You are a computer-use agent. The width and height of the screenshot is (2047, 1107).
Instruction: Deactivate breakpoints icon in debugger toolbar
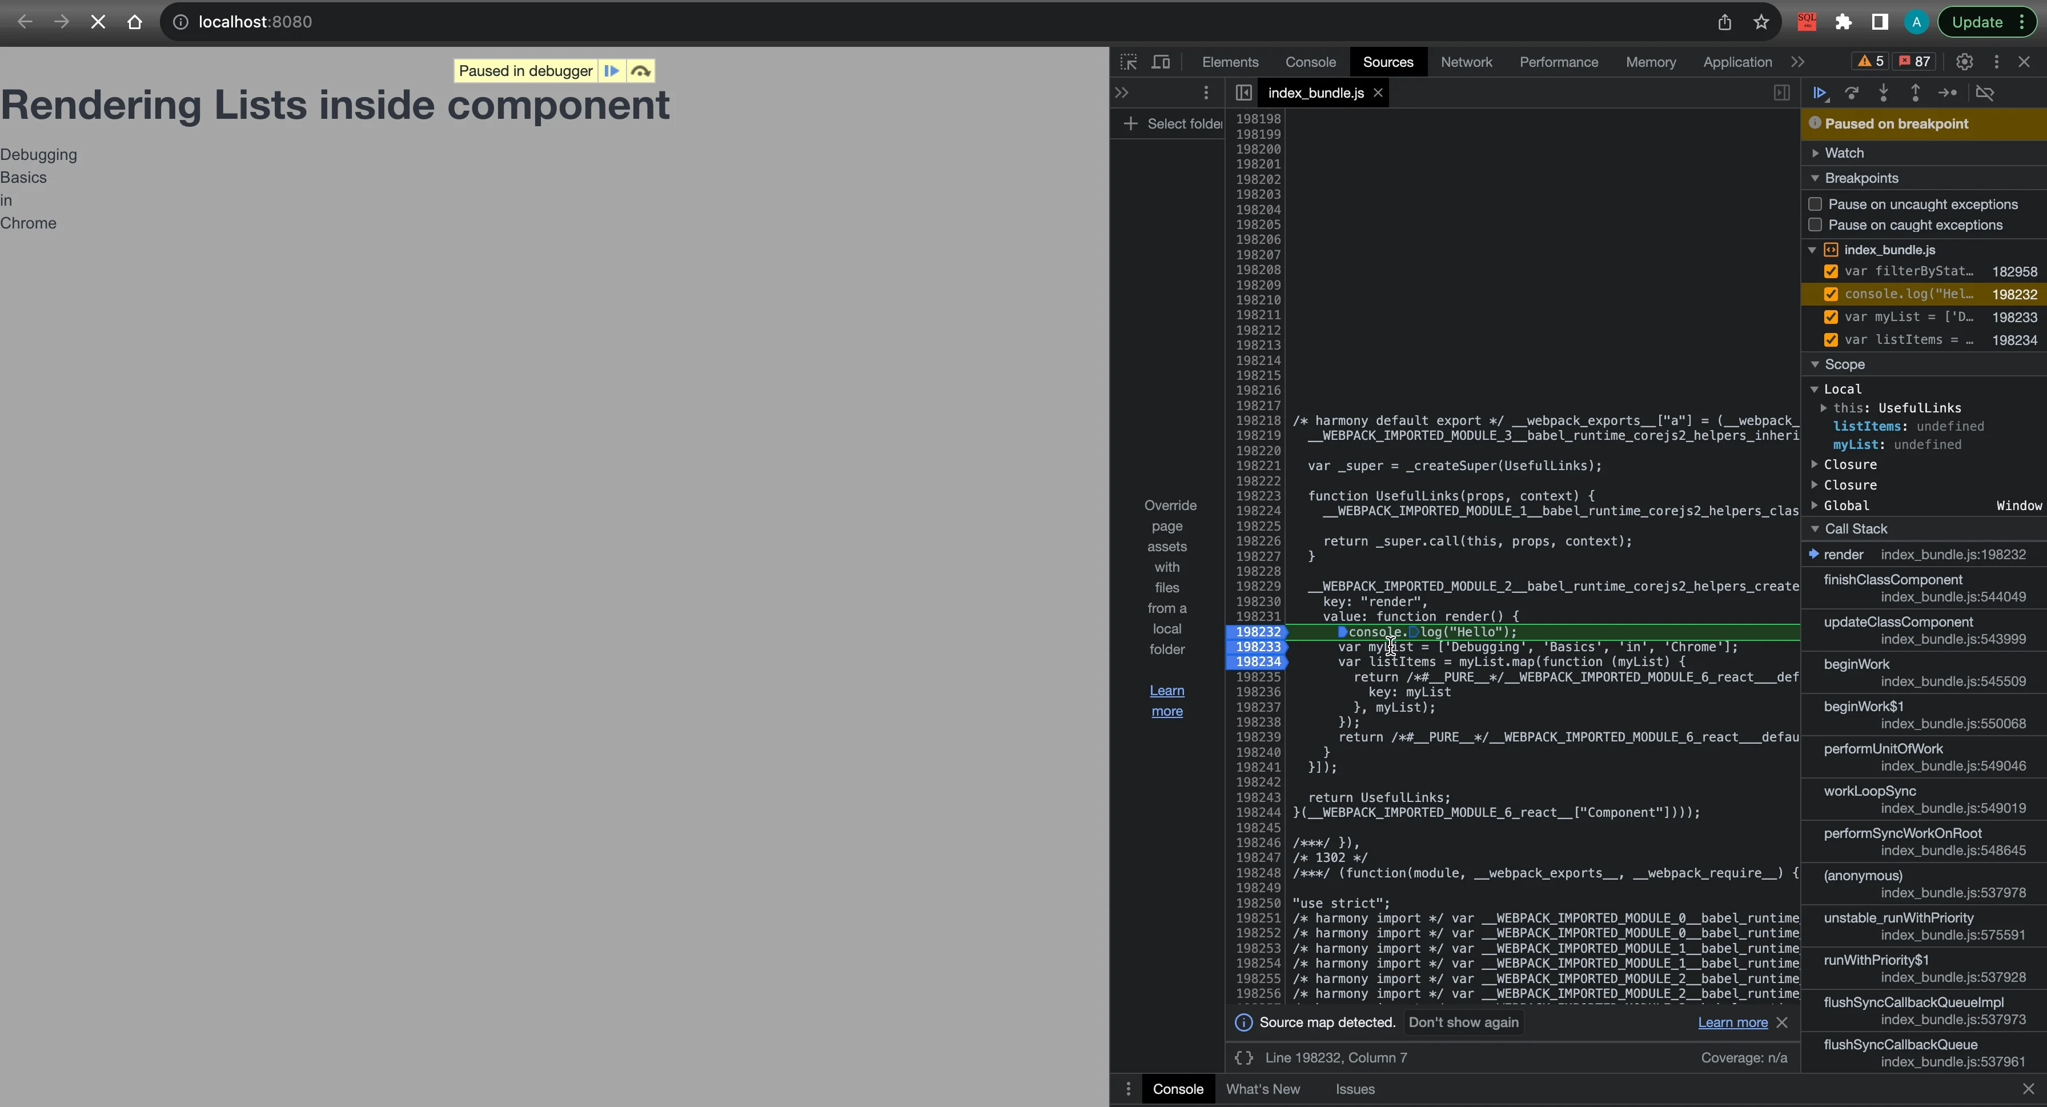pos(1985,93)
